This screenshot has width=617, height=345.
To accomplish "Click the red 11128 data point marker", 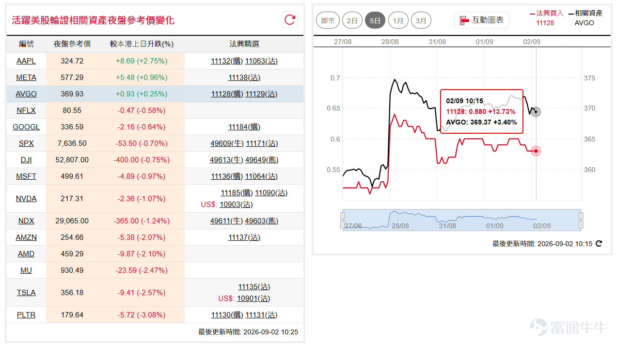I will [536, 151].
